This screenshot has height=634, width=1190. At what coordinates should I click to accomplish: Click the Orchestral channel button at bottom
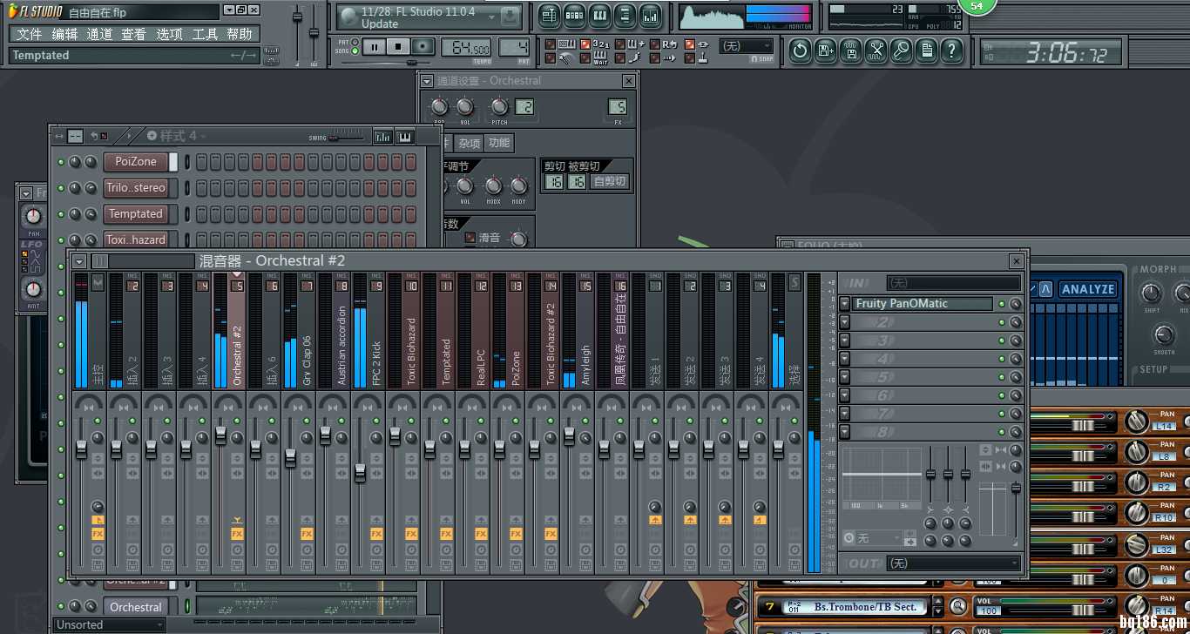pyautogui.click(x=136, y=607)
